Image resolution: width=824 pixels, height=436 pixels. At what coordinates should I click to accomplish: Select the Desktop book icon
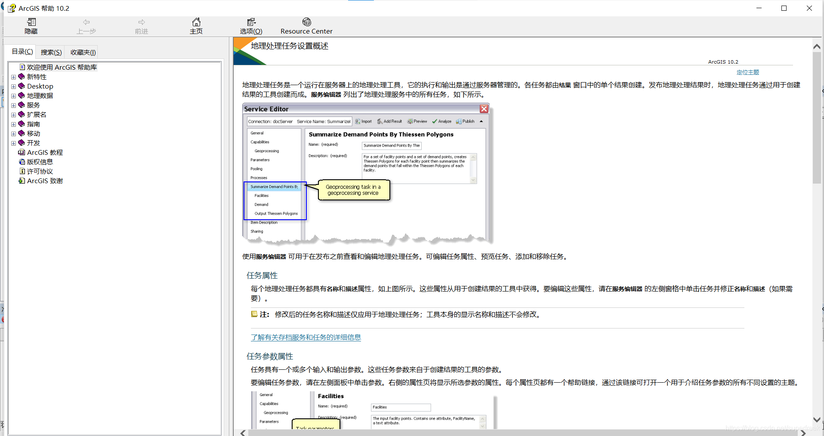(x=22, y=86)
